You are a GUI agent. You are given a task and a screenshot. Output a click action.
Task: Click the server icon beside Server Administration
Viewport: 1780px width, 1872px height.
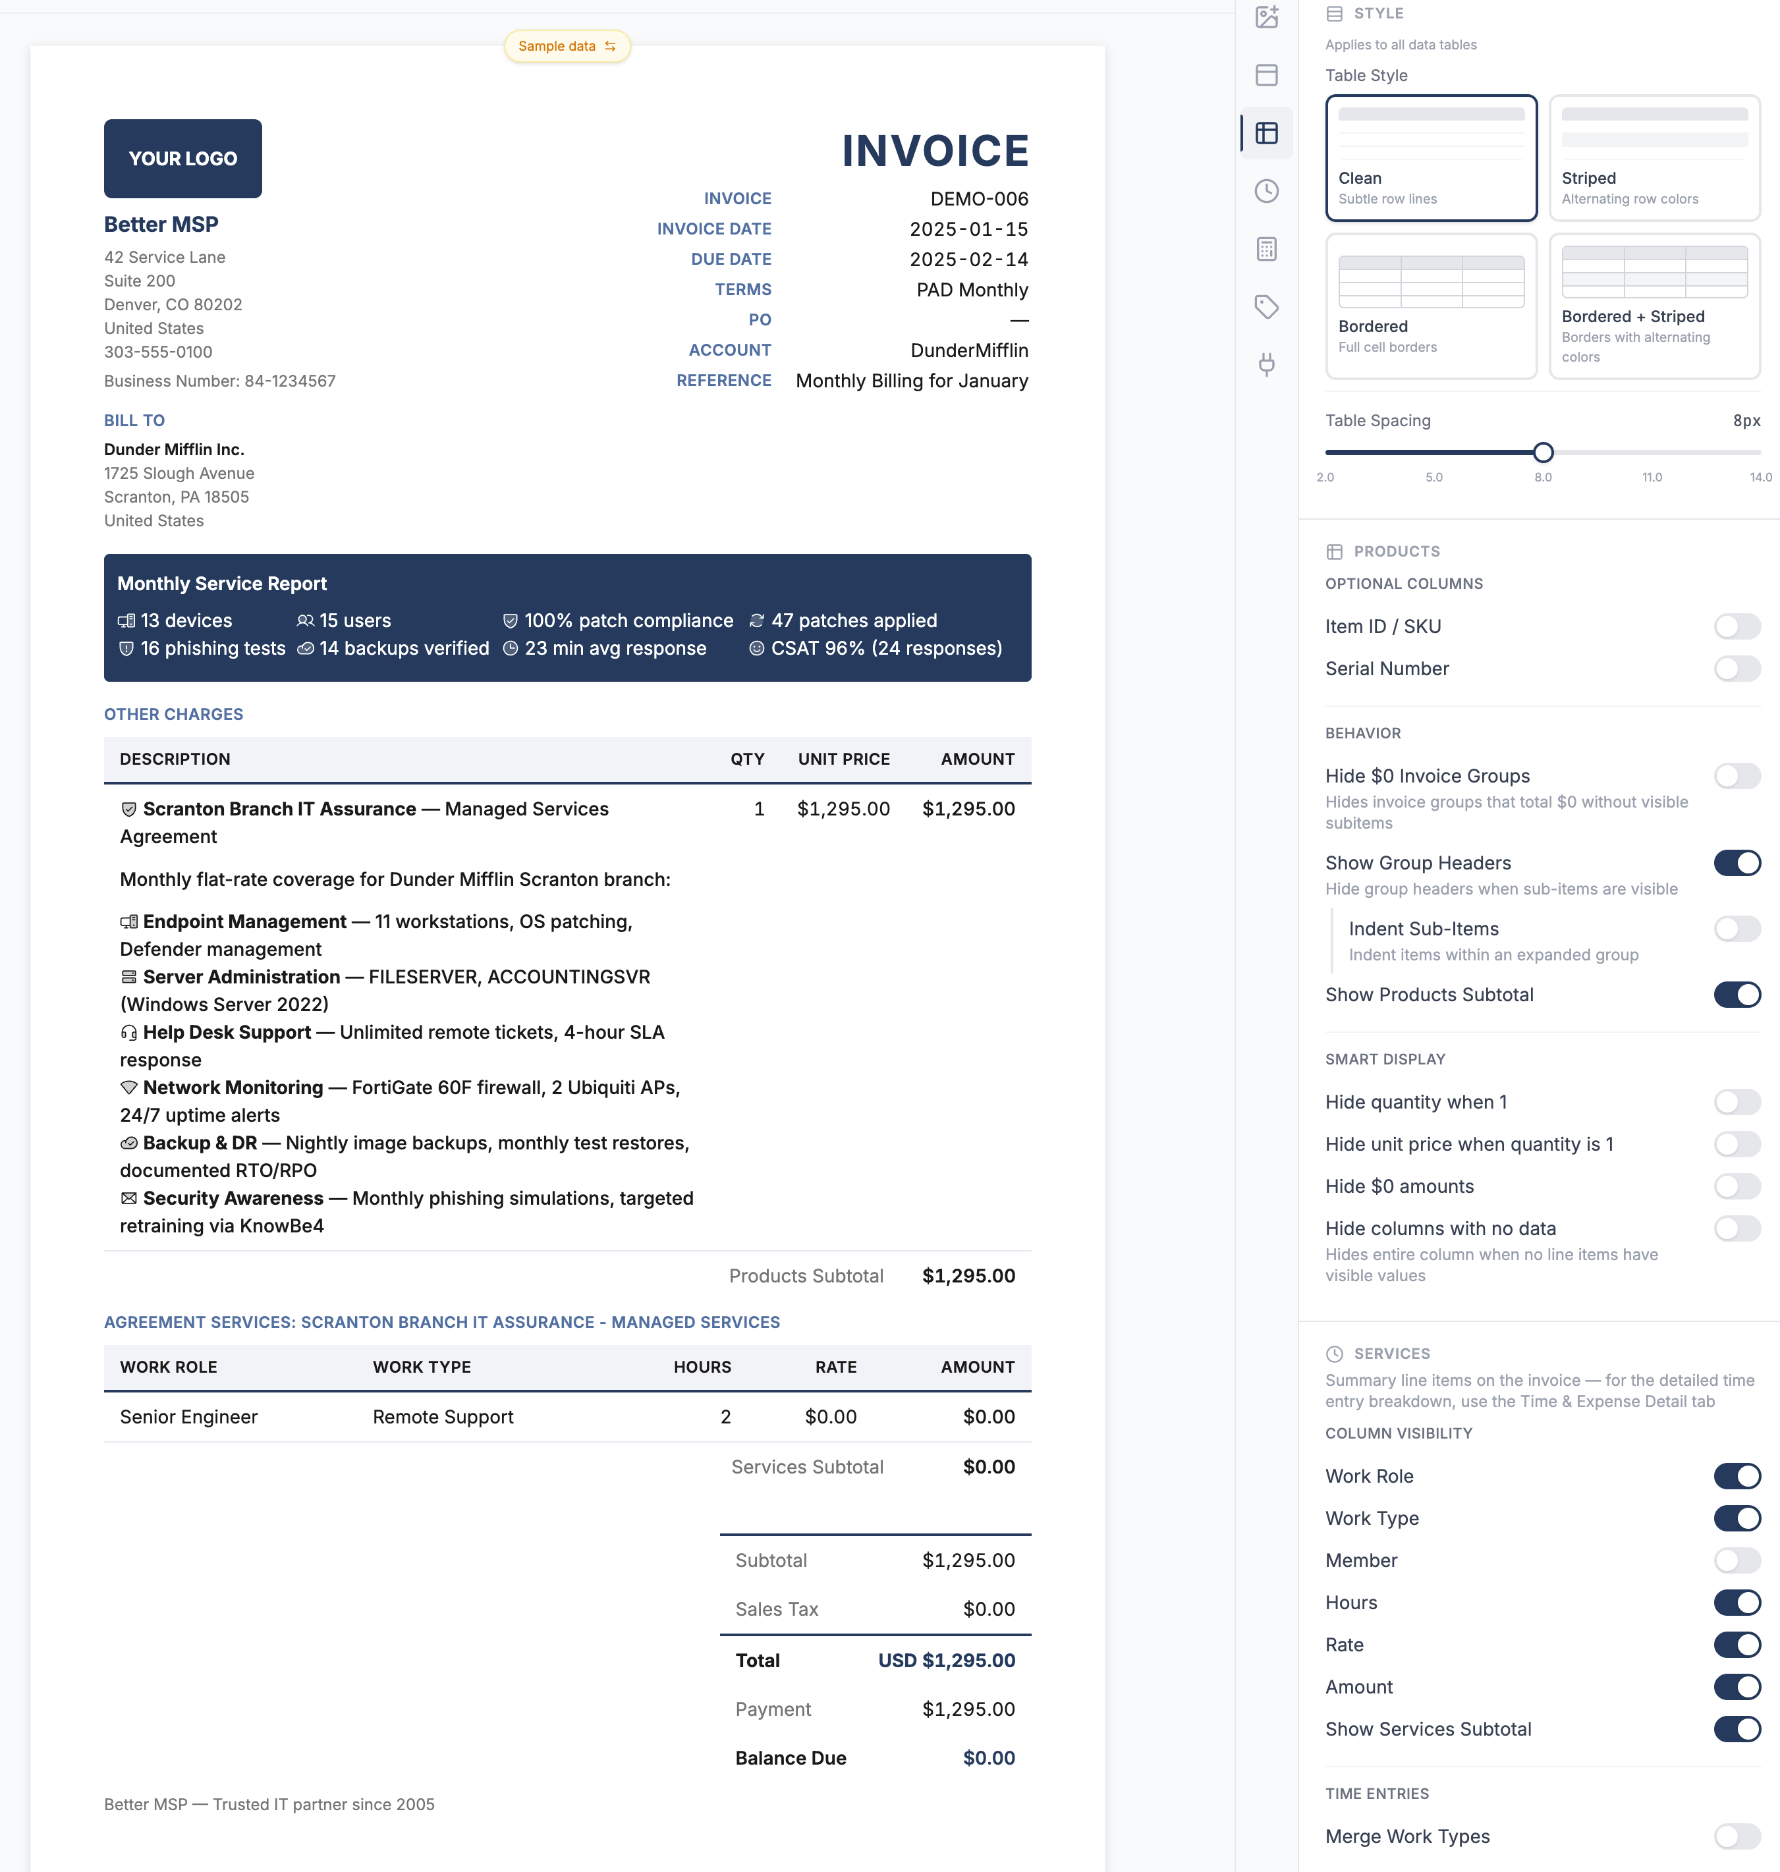(129, 976)
